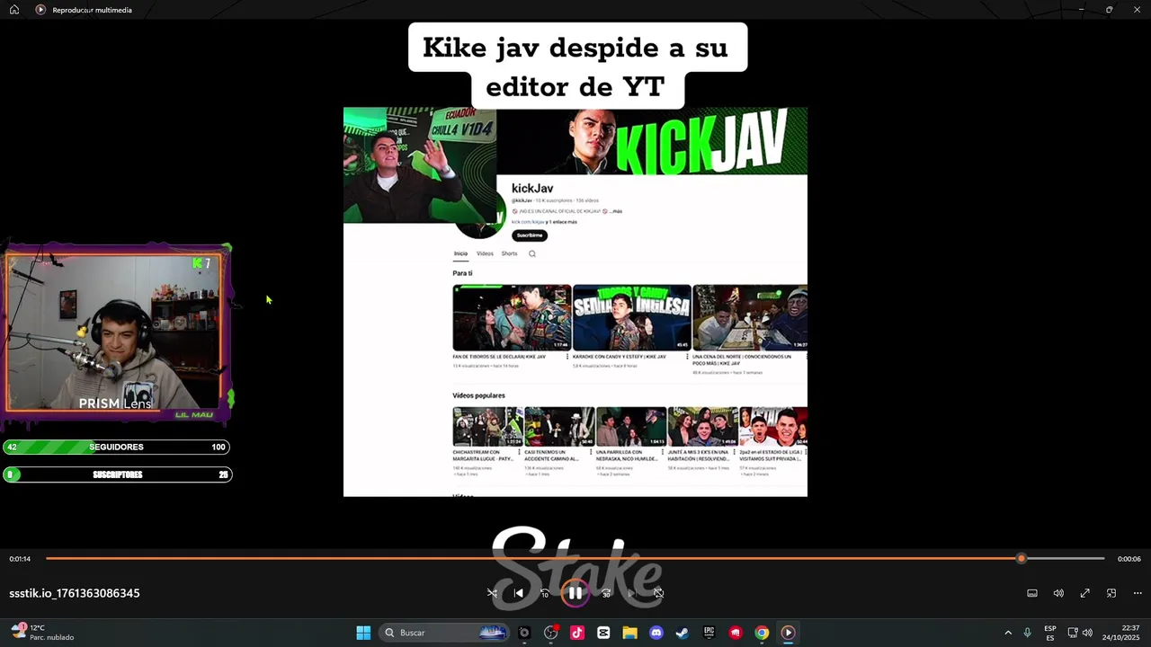Image resolution: width=1151 pixels, height=647 pixels.
Task: Open Discord from the taskbar
Action: pyautogui.click(x=656, y=633)
